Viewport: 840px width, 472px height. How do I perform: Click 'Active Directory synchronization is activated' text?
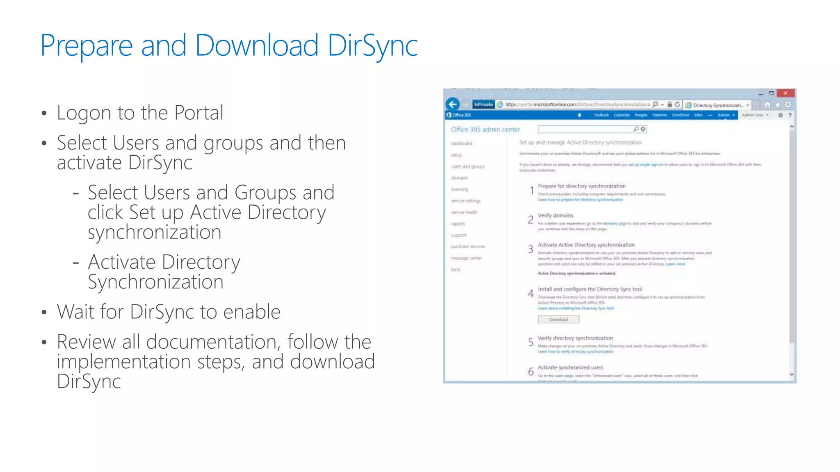pyautogui.click(x=577, y=273)
